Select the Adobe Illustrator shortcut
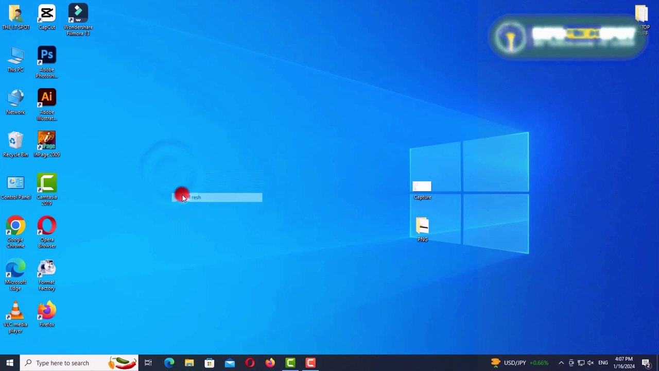 pyautogui.click(x=47, y=105)
